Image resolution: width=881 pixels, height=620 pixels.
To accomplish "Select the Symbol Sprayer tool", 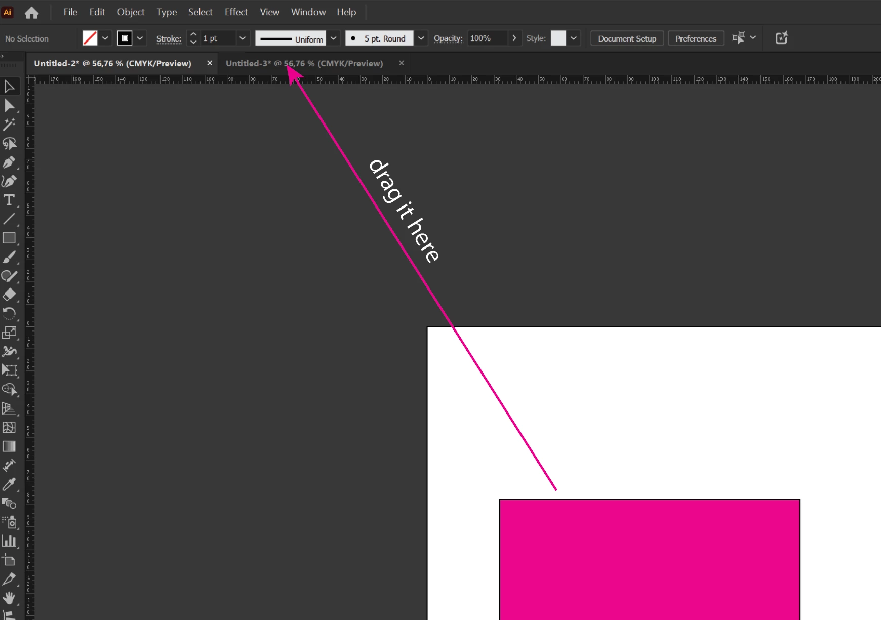I will click(9, 522).
